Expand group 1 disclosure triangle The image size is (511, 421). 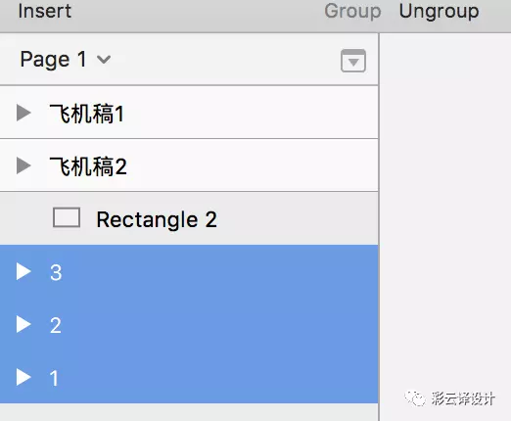coord(23,377)
